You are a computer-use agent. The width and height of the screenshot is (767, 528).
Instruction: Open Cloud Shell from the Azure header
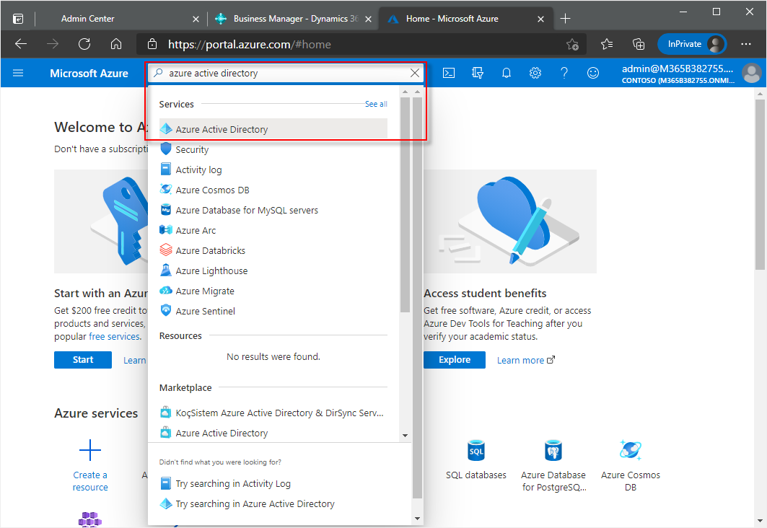pos(449,73)
